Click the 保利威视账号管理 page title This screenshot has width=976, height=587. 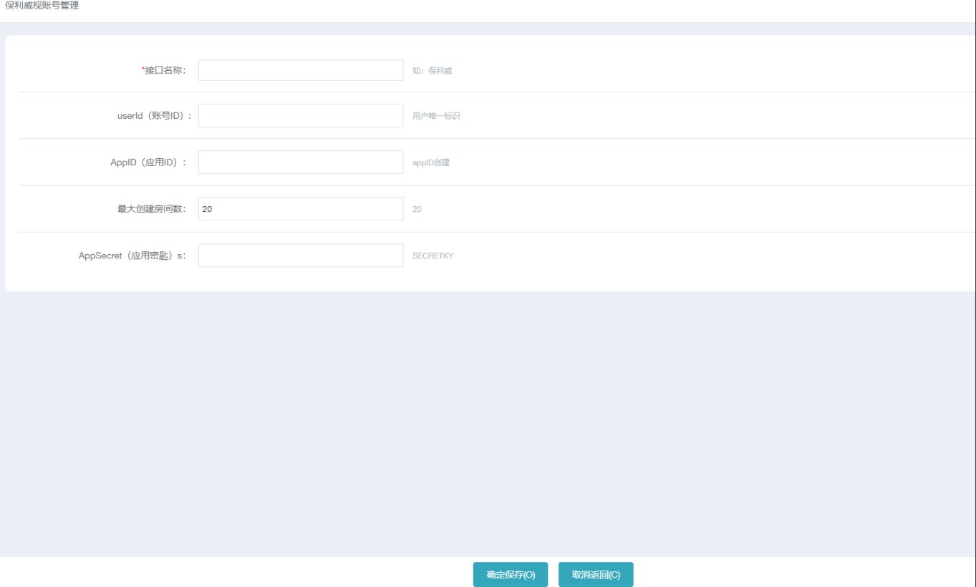pos(42,6)
